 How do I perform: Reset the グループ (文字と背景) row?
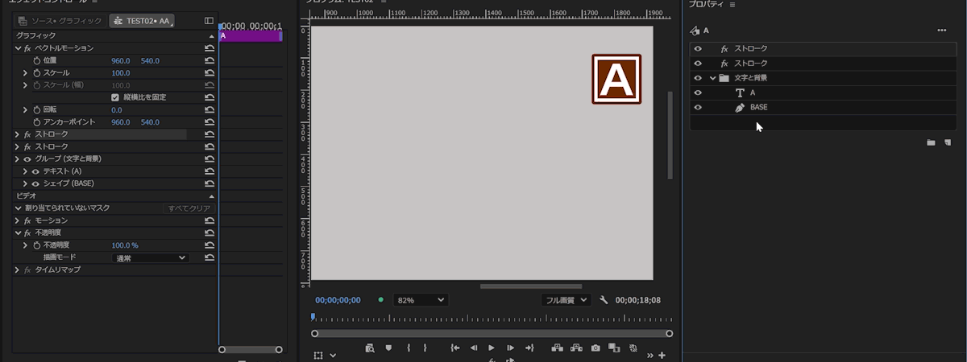(x=210, y=159)
